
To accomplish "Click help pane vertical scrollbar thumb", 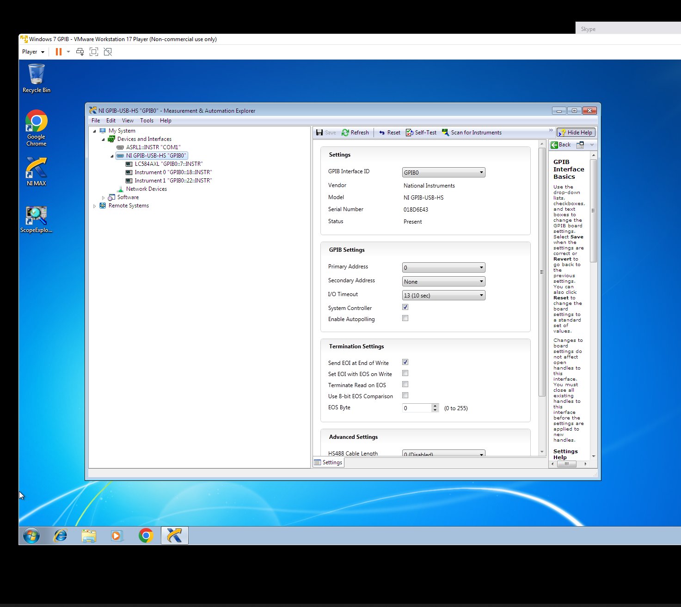I will coord(593,211).
